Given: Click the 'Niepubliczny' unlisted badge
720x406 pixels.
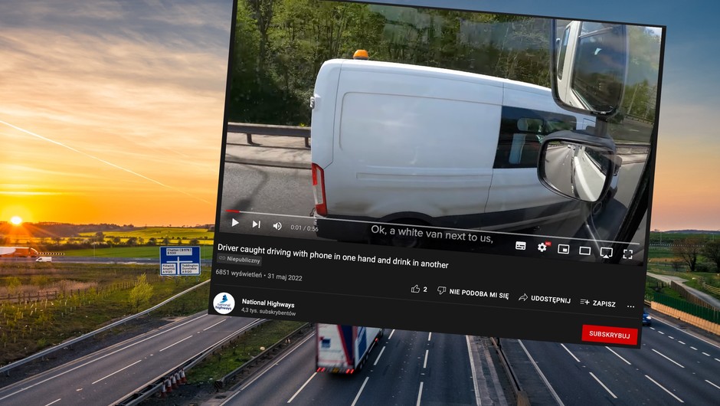Looking at the screenshot, I should [x=239, y=259].
